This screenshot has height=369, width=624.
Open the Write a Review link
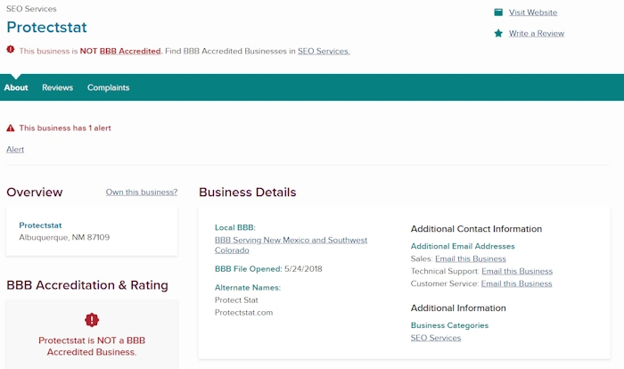pyautogui.click(x=537, y=34)
